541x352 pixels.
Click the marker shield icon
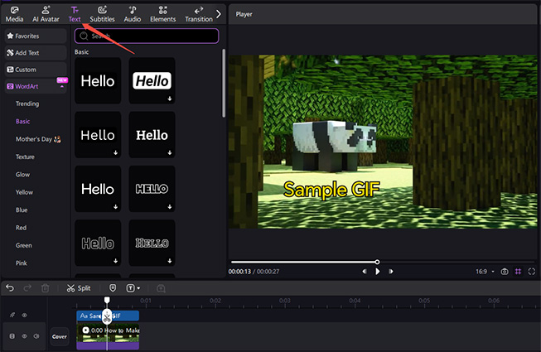click(113, 288)
